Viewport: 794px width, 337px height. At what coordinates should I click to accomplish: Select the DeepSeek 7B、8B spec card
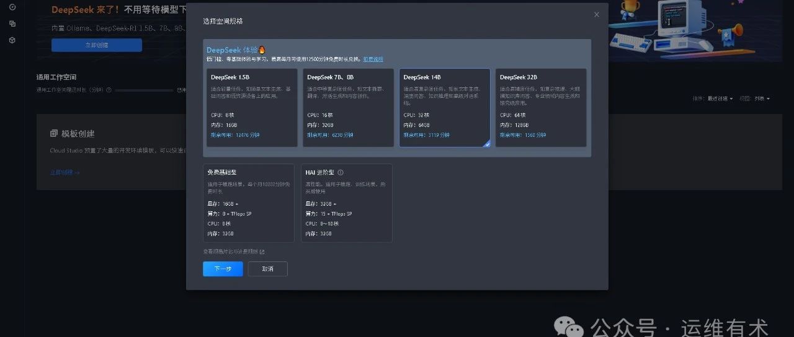pyautogui.click(x=349, y=108)
